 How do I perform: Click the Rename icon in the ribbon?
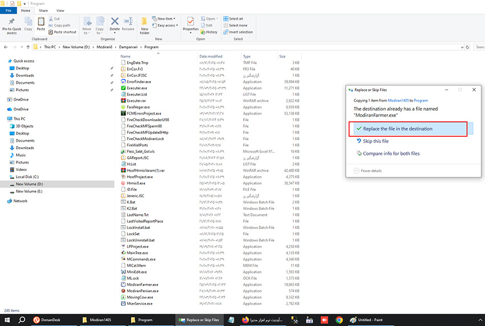128,24
